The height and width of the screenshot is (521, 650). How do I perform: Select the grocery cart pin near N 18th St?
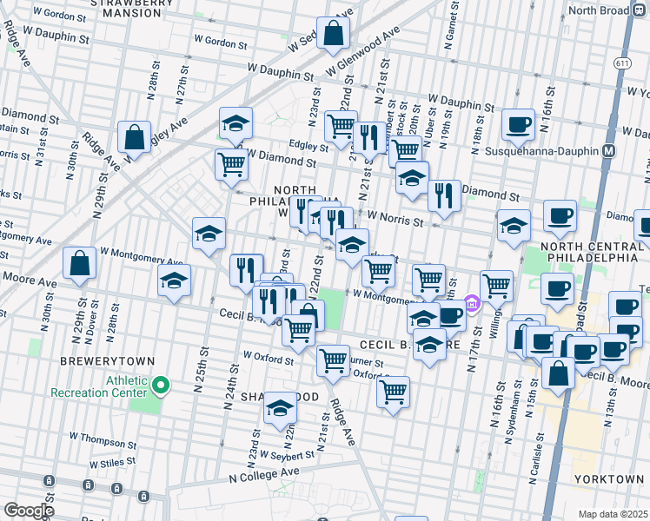click(429, 281)
